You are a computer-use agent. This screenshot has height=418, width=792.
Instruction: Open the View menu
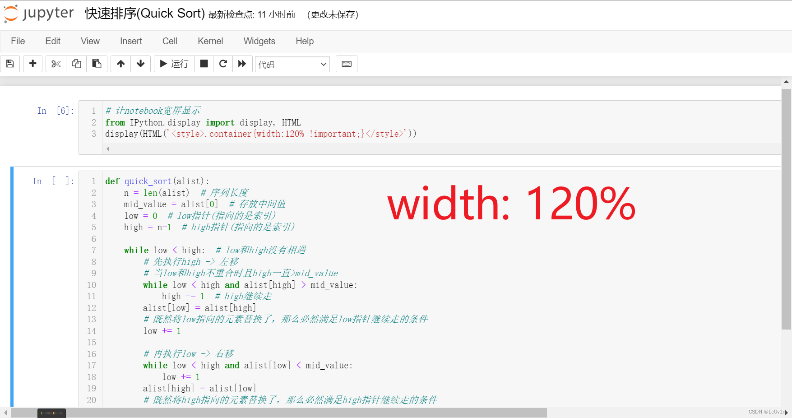click(90, 41)
